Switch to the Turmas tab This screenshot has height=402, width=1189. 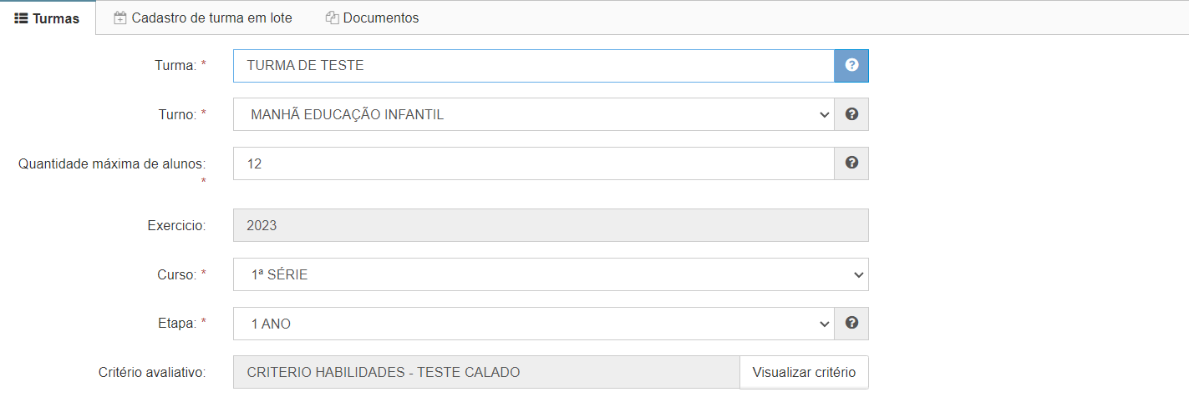tap(48, 18)
